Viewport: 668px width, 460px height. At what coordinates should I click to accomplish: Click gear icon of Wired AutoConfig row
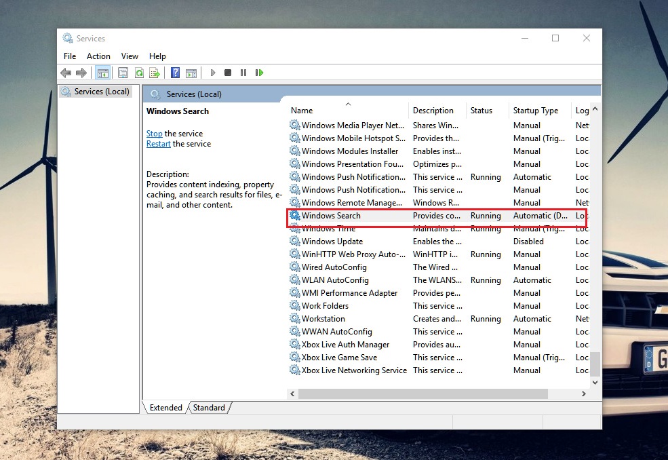295,267
